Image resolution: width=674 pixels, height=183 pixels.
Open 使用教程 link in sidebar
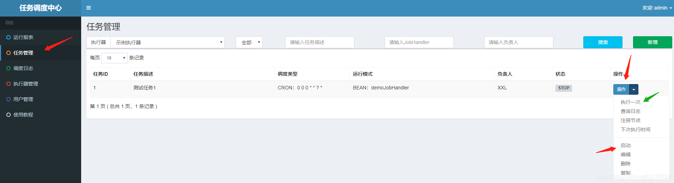(x=41, y=115)
